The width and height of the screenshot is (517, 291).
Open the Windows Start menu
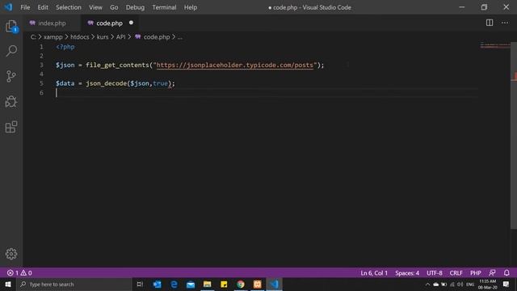point(8,284)
